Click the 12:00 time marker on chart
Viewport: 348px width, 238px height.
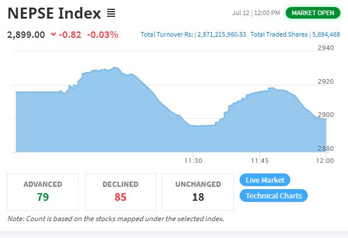(x=325, y=161)
